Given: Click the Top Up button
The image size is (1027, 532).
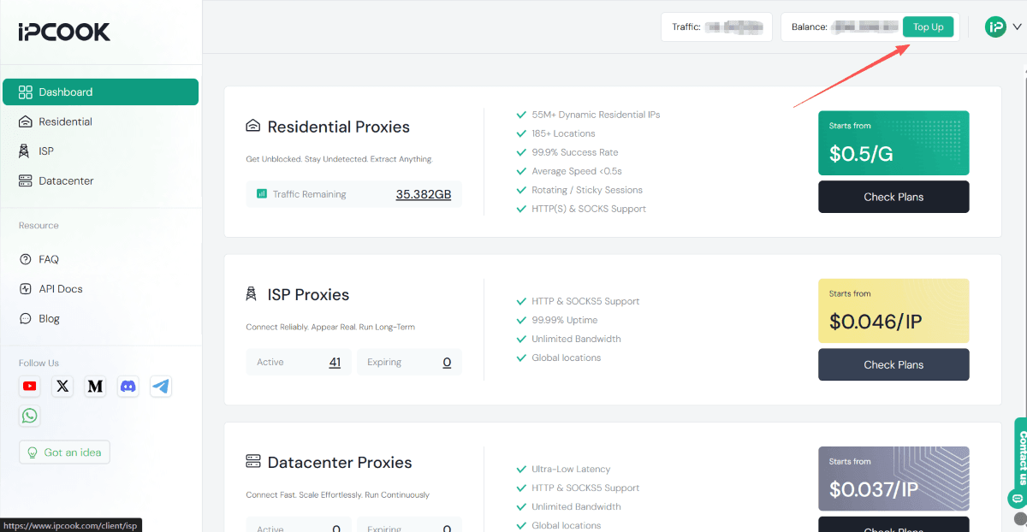Looking at the screenshot, I should pos(928,27).
